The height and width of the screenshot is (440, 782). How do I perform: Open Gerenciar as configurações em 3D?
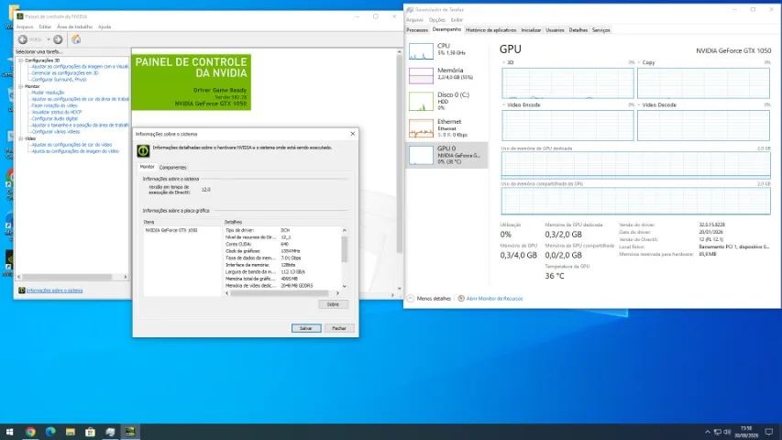tap(65, 72)
